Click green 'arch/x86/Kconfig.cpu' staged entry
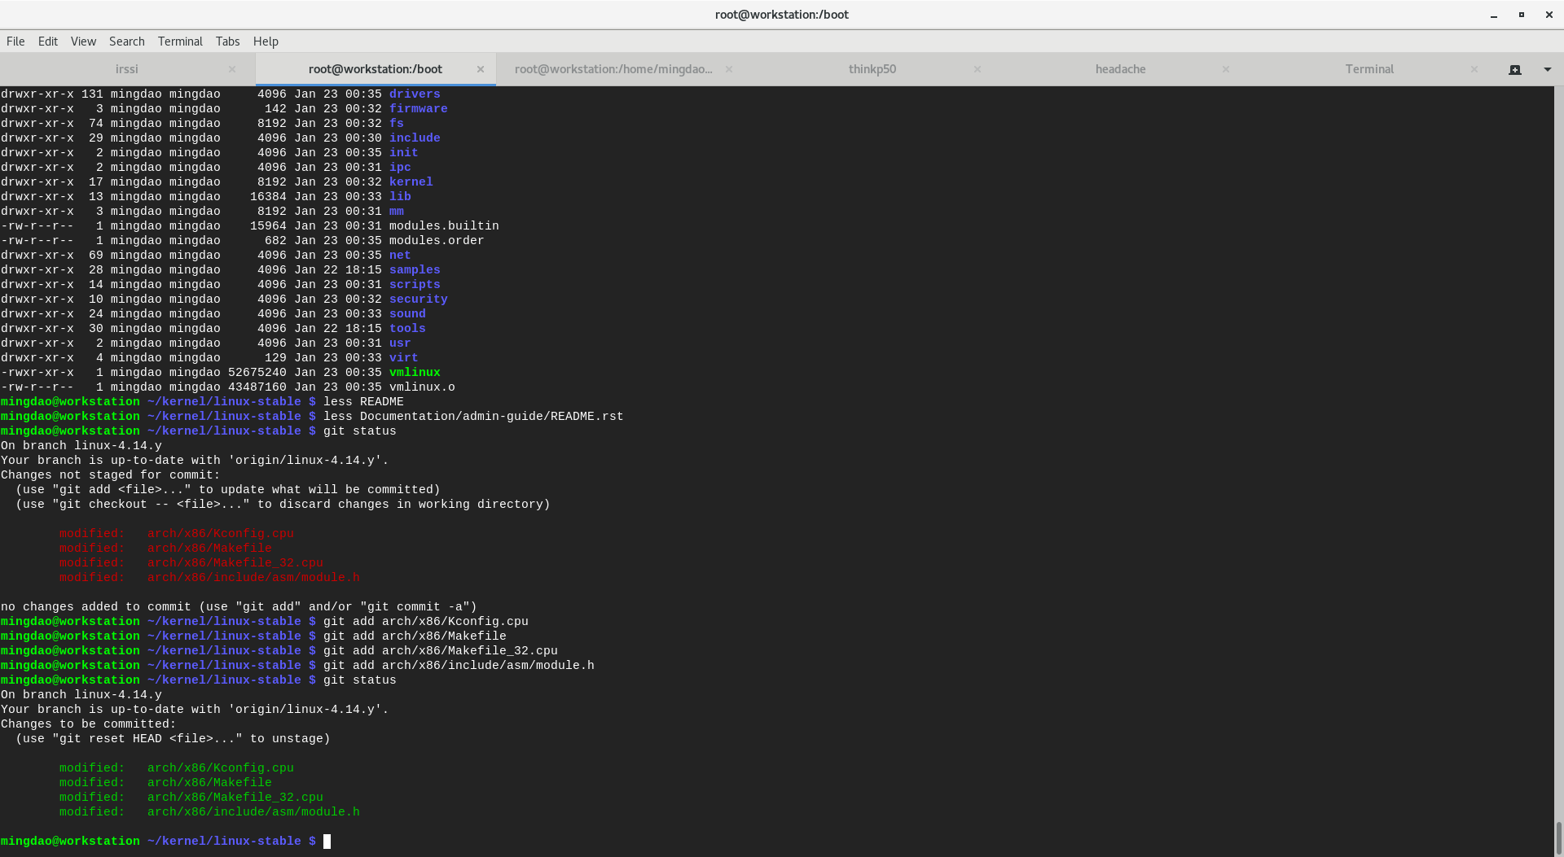1564x857 pixels. click(221, 768)
